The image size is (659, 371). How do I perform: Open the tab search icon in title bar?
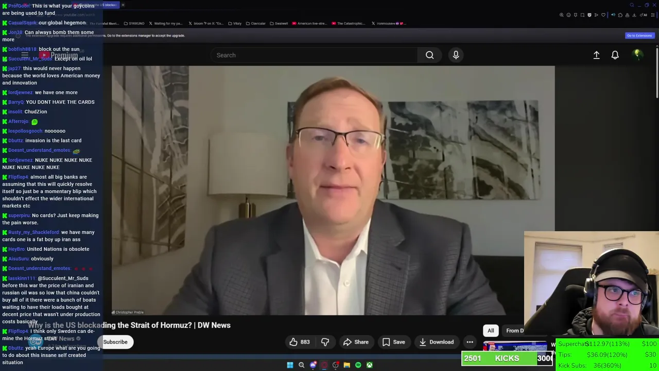tap(632, 5)
